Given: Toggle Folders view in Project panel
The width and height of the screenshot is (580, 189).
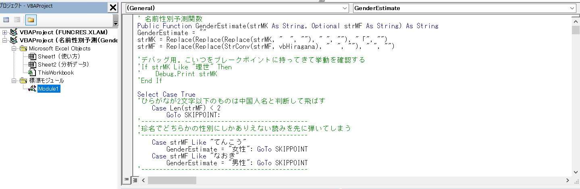Looking at the screenshot, I should [31, 20].
